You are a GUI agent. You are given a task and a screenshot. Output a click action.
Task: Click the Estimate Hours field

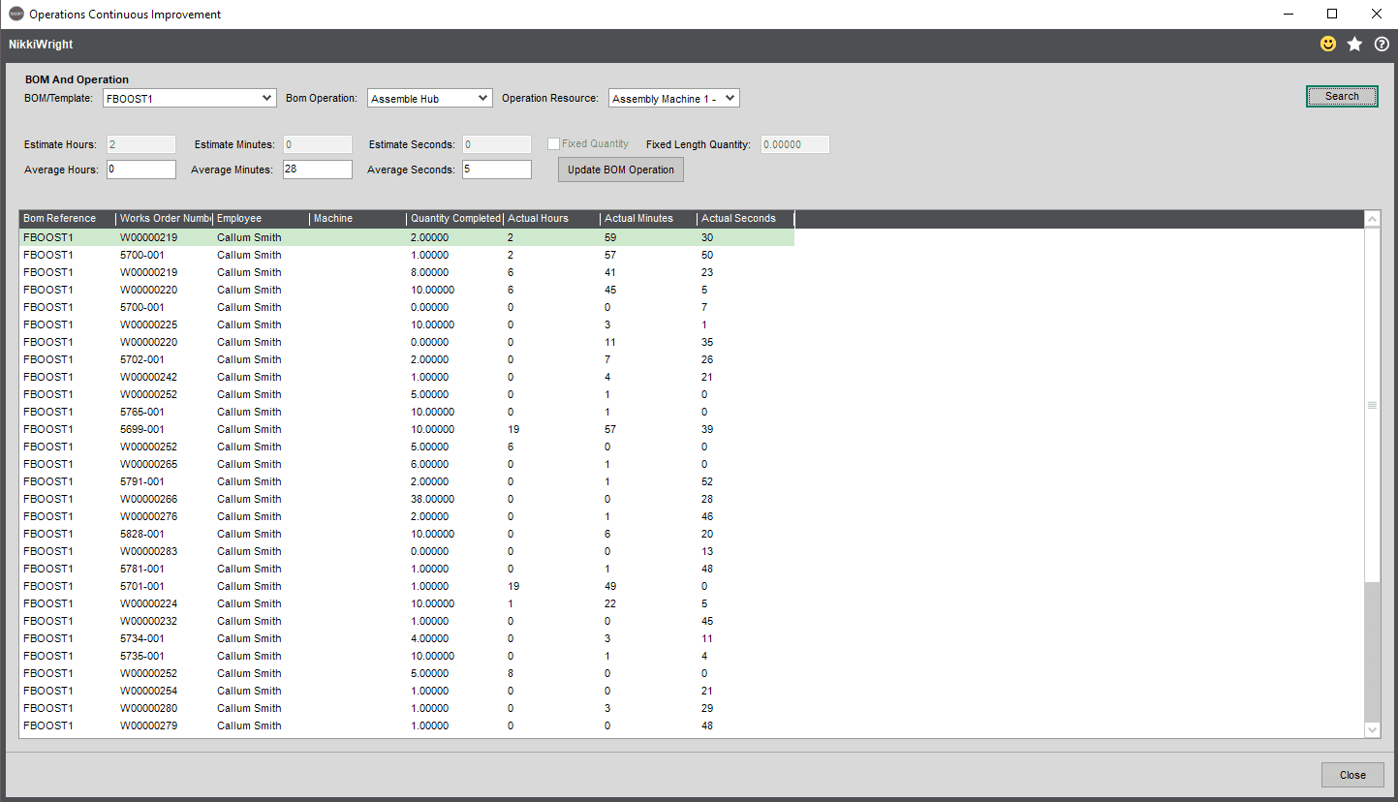(x=141, y=144)
